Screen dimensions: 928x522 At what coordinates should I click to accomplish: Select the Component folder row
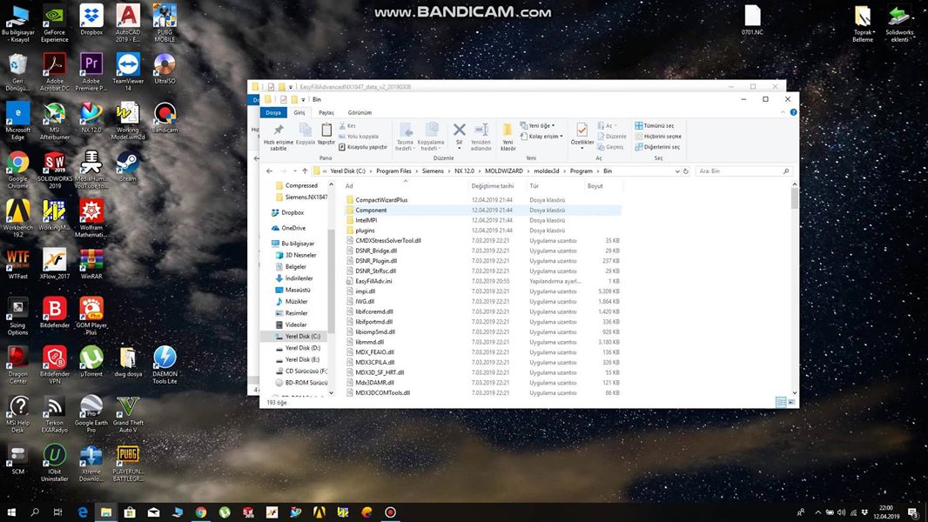483,211
